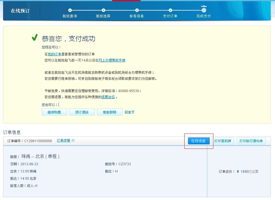This screenshot has height=200, width=275.
Task: Go to the 航班查询 step marker
Action: 70,11
